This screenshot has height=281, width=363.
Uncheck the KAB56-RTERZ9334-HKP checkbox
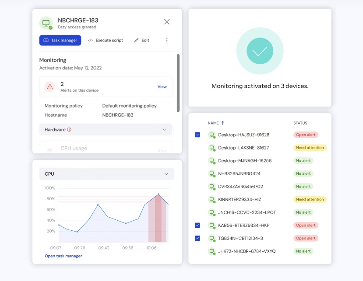[197, 225]
